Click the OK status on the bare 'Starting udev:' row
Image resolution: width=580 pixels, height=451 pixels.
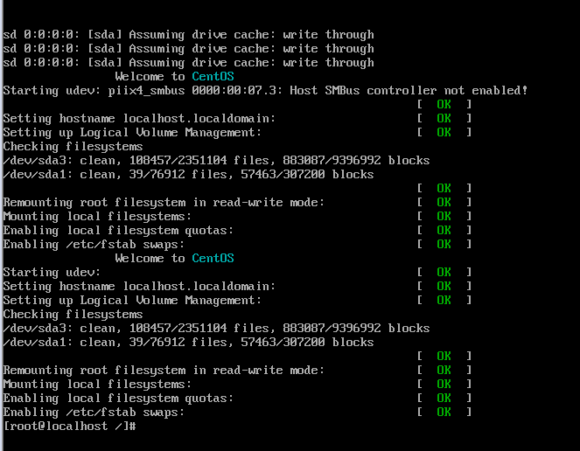[444, 272]
